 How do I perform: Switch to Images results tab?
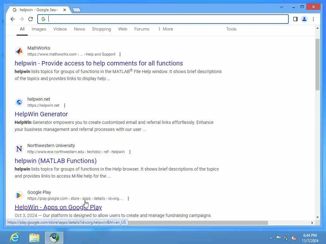[x=39, y=29]
